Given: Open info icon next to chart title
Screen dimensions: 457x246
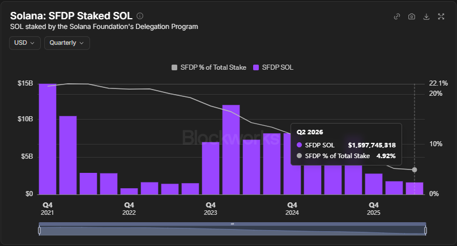Looking at the screenshot, I should (140, 16).
